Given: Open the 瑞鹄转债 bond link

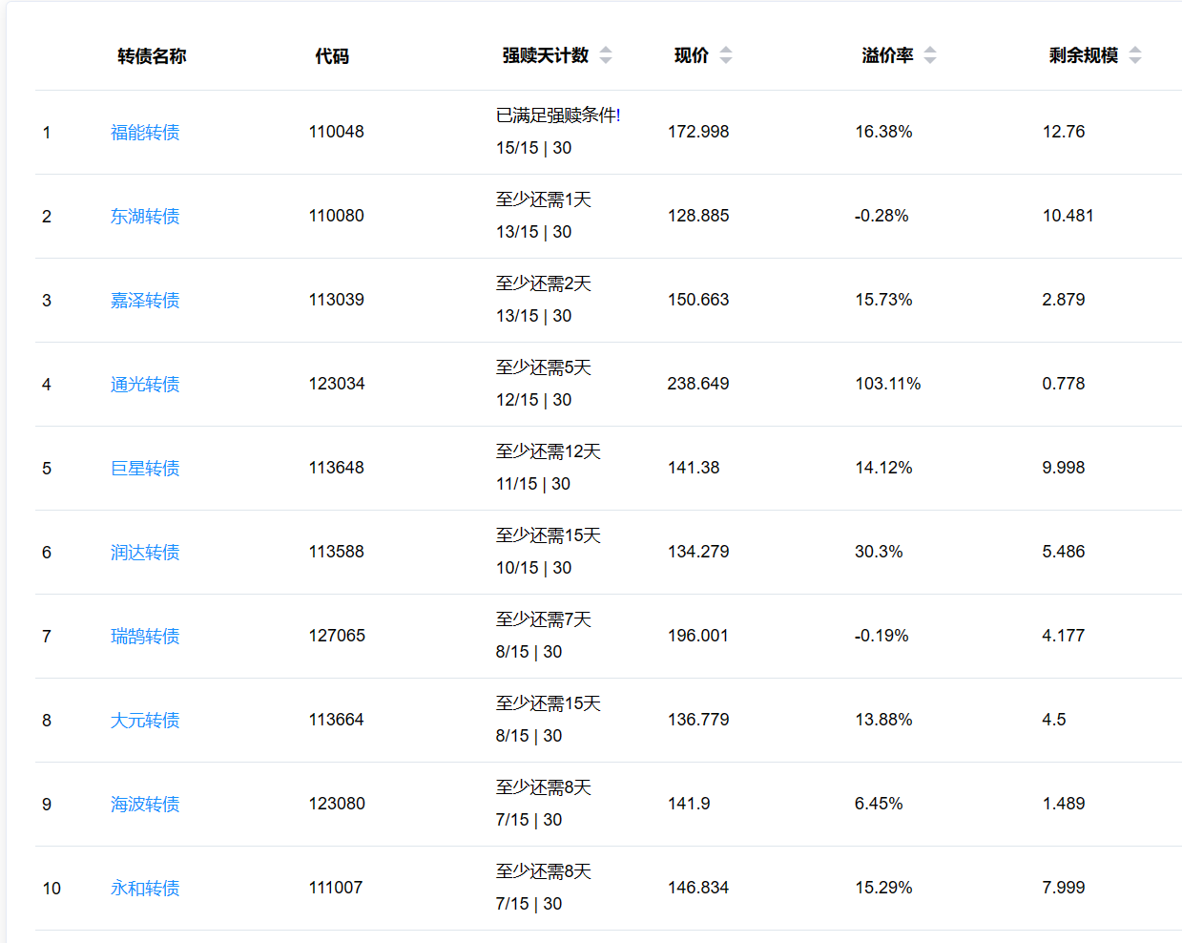Looking at the screenshot, I should click(x=145, y=637).
